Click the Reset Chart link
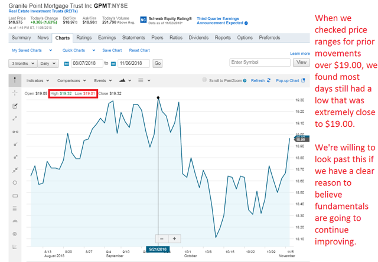This screenshot has width=378, height=262. [139, 50]
